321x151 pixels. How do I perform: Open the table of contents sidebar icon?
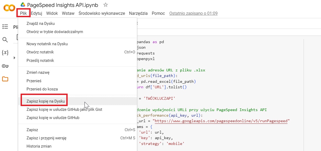click(5, 26)
